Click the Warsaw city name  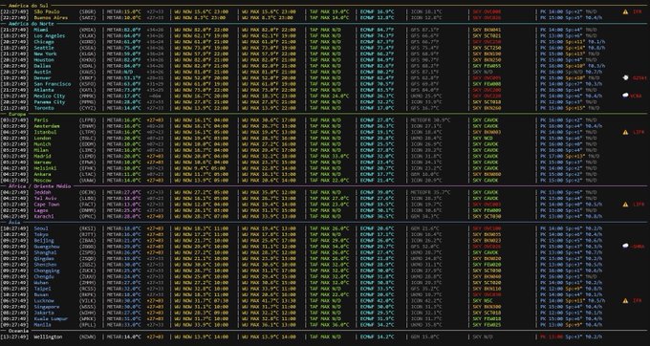[42, 162]
